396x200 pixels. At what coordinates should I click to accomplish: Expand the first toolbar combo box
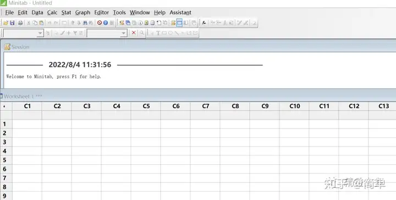coord(40,33)
